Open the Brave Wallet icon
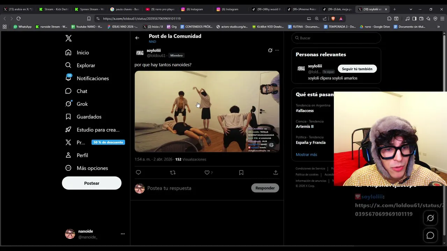The image size is (447, 251). coord(422,18)
